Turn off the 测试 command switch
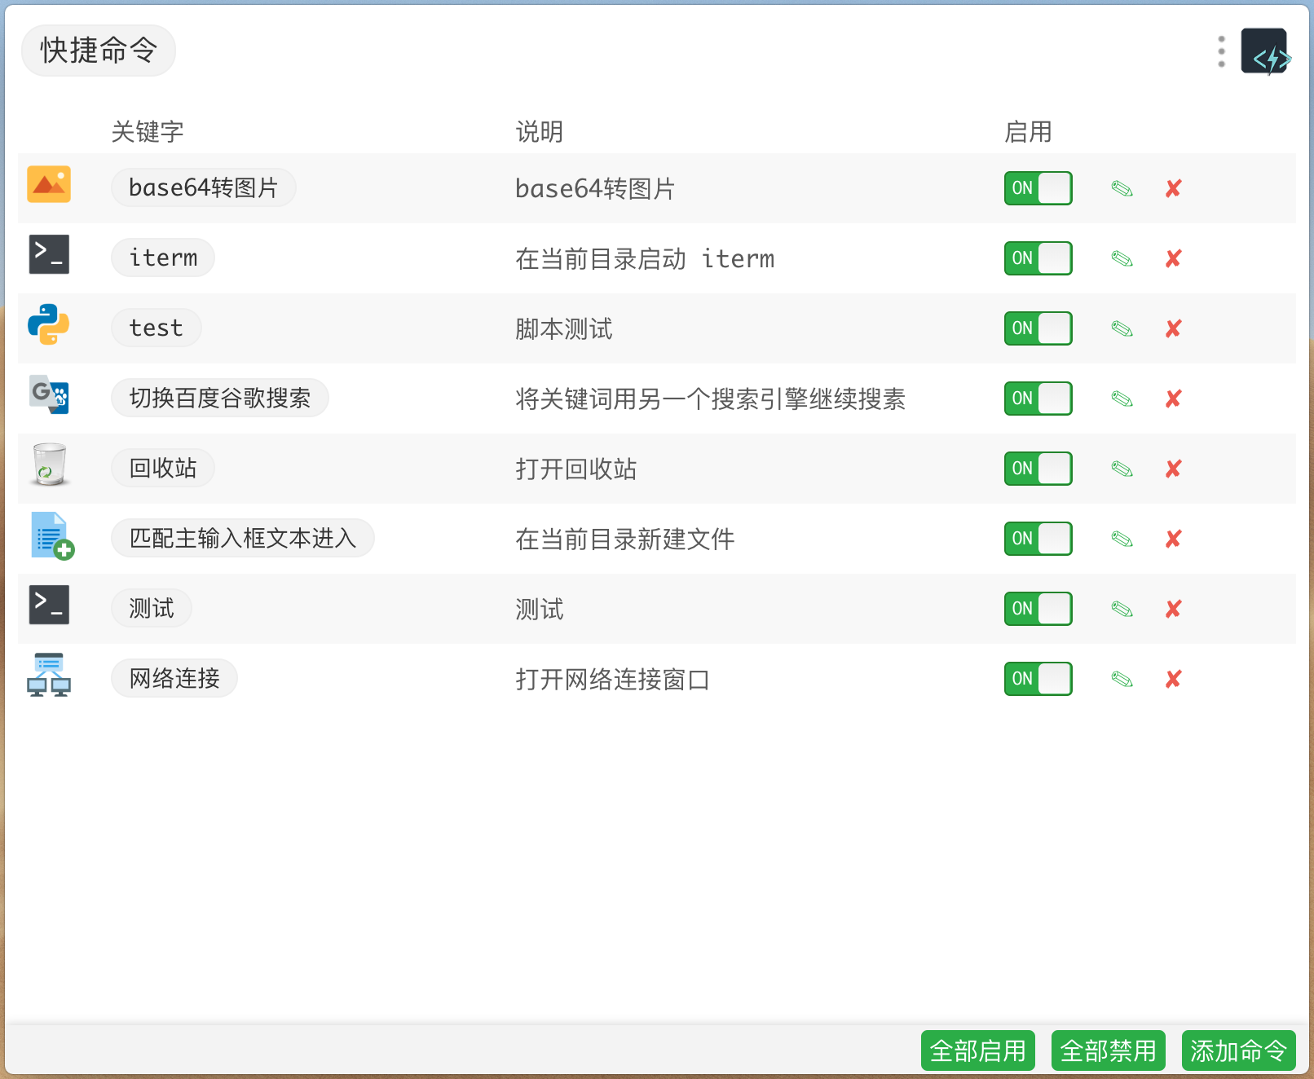 coord(1038,609)
